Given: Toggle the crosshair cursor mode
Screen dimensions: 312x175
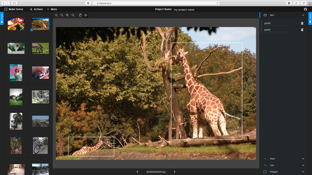Looking at the screenshot, I should pyautogui.click(x=86, y=15).
